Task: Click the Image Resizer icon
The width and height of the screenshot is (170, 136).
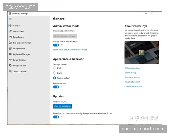Action: point(10,48)
